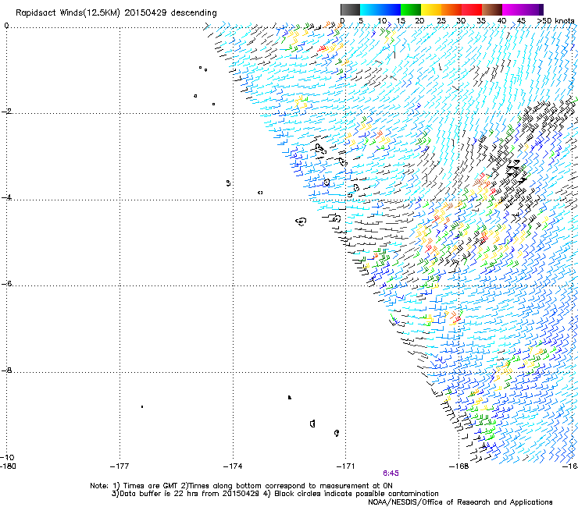Click the '-6' latitude axis label

pyautogui.click(x=6, y=284)
